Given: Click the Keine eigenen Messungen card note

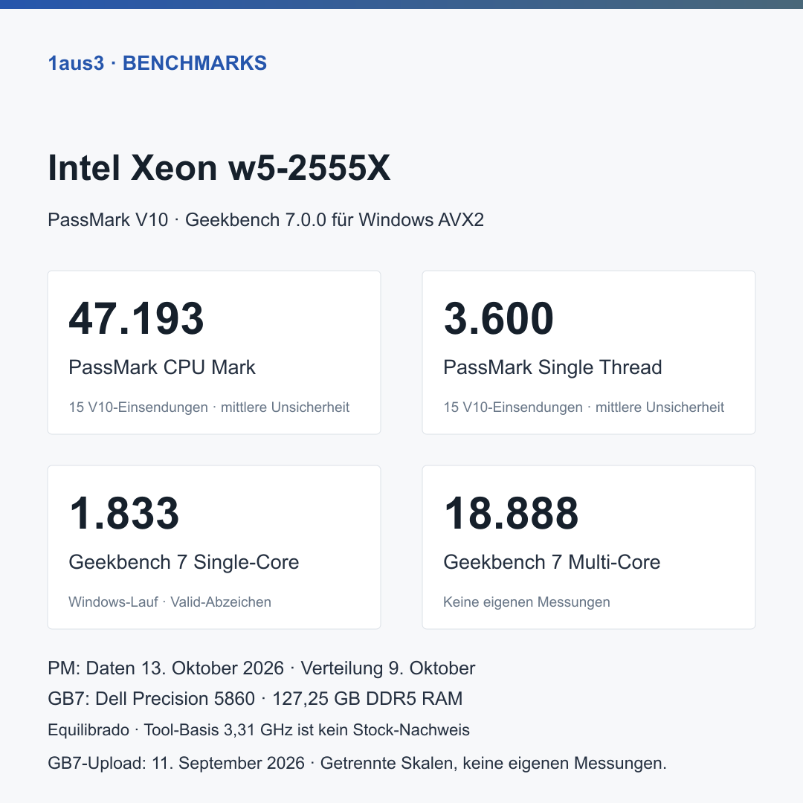Looking at the screenshot, I should pos(526,602).
